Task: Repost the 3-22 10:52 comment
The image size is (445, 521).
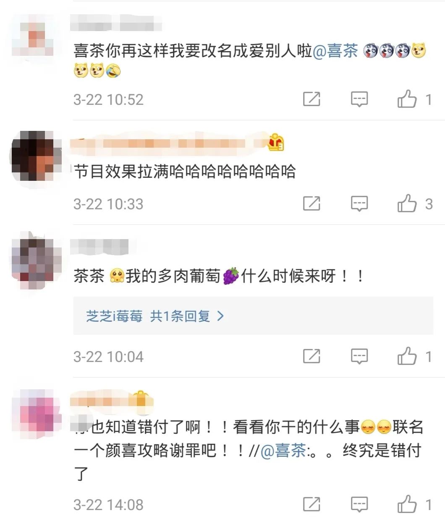Action: (311, 99)
